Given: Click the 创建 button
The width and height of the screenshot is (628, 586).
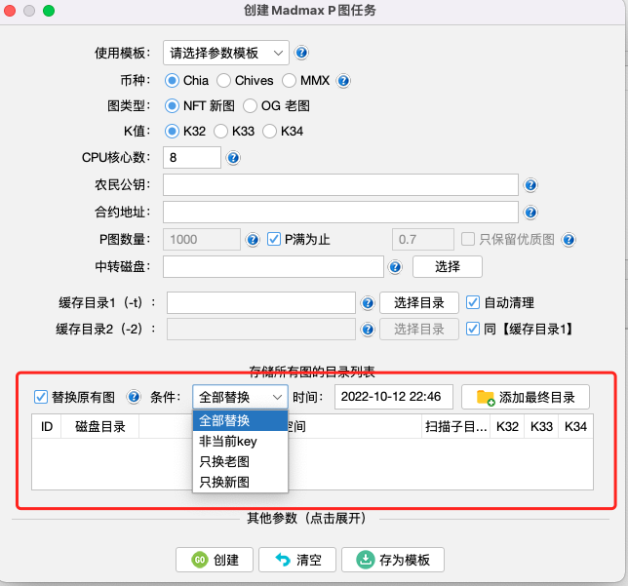Looking at the screenshot, I should [215, 560].
